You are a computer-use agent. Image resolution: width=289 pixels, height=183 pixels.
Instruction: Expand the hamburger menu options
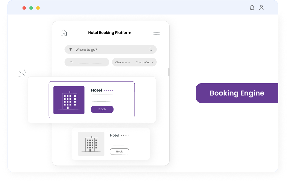point(156,32)
